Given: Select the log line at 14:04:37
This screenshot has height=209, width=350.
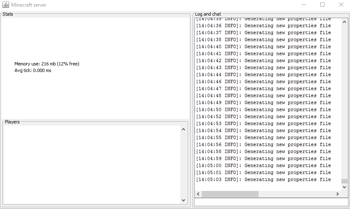Looking at the screenshot, I should pos(264,33).
